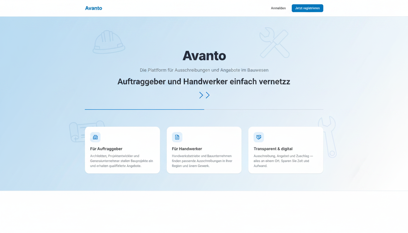The height and width of the screenshot is (233, 408).
Task: Click the Avanto logo in the header
Action: [x=93, y=8]
